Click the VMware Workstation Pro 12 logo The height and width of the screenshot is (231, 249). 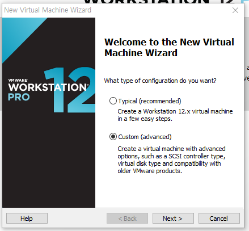52,90
